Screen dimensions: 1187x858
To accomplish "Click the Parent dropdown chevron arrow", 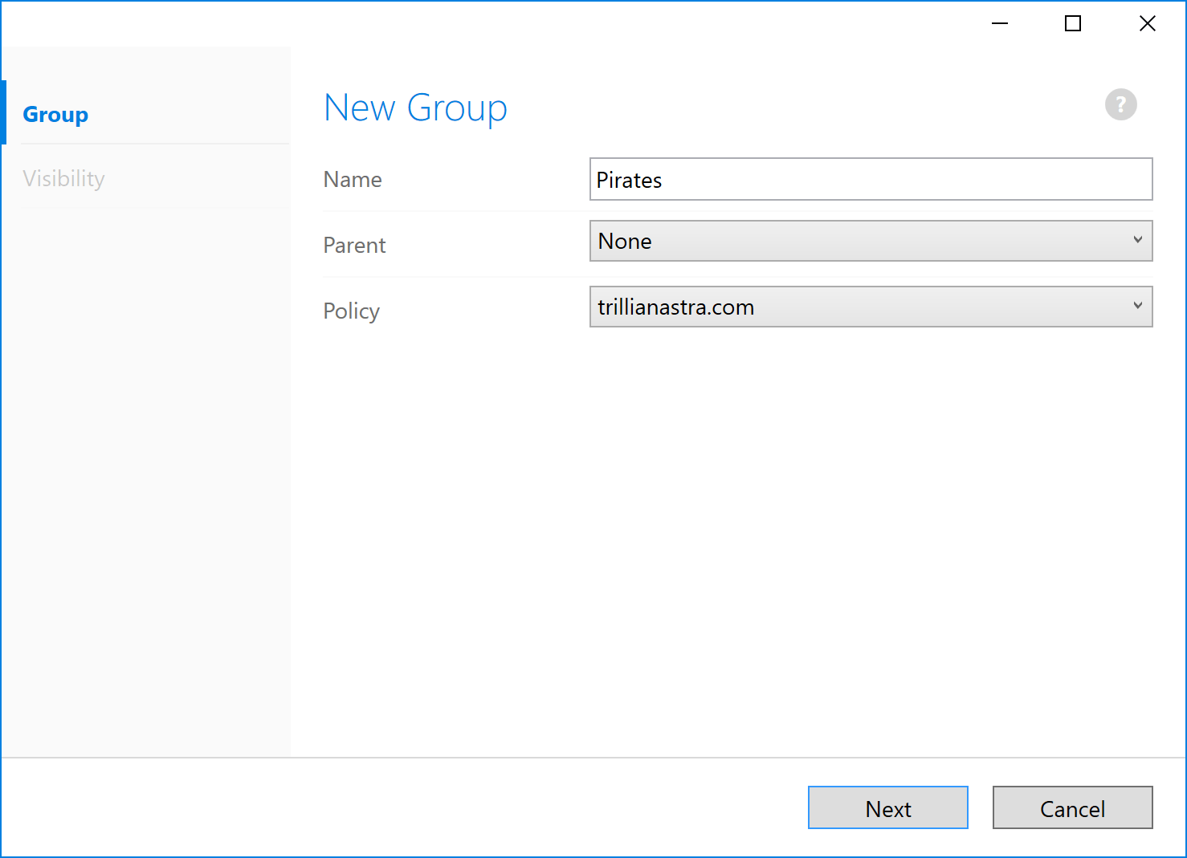I will pos(1138,240).
